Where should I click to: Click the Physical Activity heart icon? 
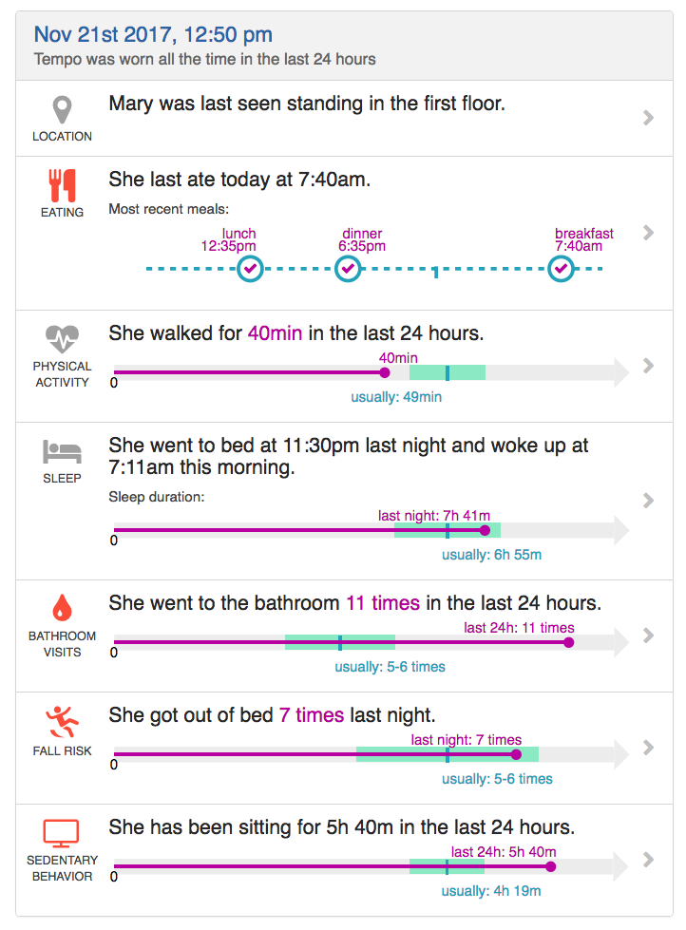pyautogui.click(x=62, y=338)
